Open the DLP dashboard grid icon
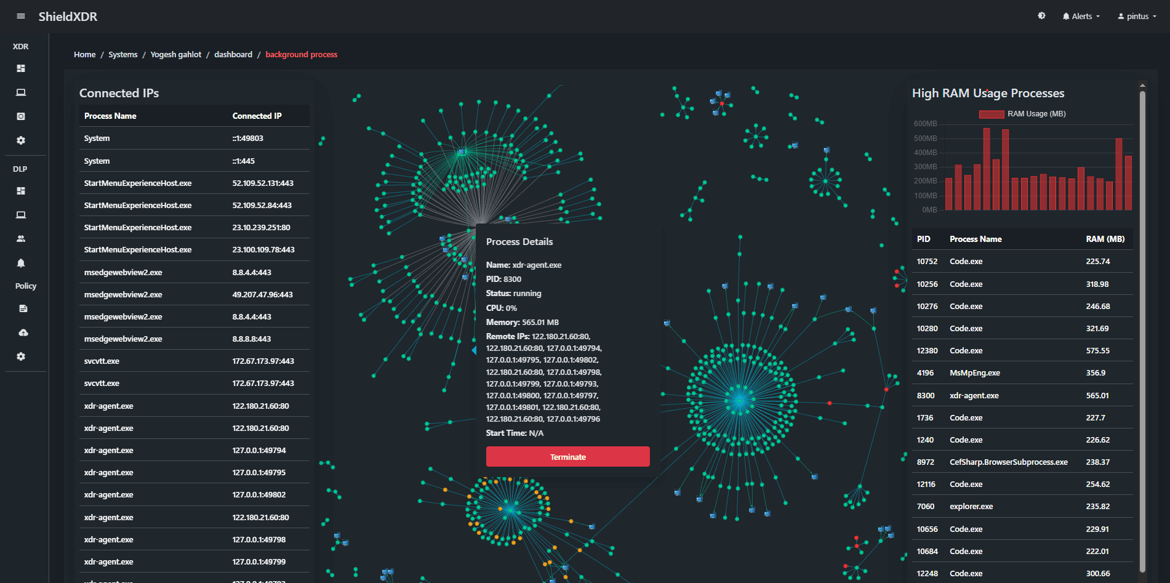This screenshot has width=1170, height=583. click(20, 191)
